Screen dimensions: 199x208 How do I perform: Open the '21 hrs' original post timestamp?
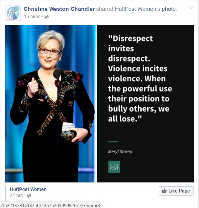click(16, 196)
